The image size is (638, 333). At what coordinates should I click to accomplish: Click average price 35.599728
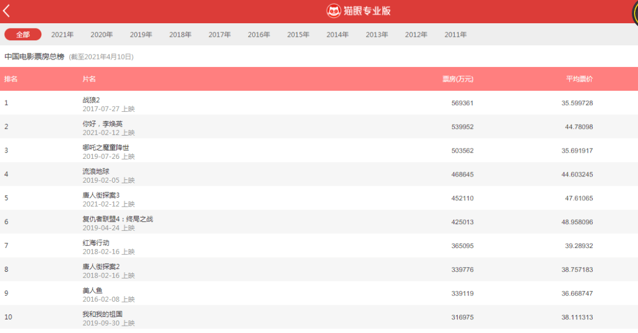(x=577, y=103)
